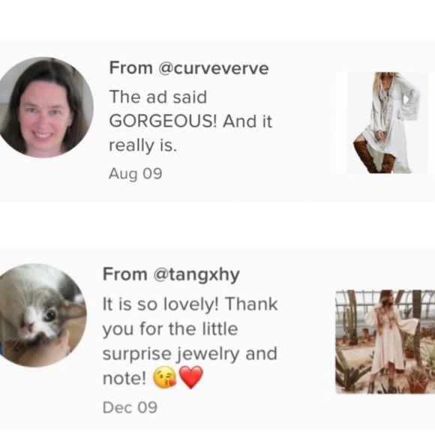Viewport: 435px width, 435px height.
Task: Click the @tangxhy username link
Action: (196, 274)
